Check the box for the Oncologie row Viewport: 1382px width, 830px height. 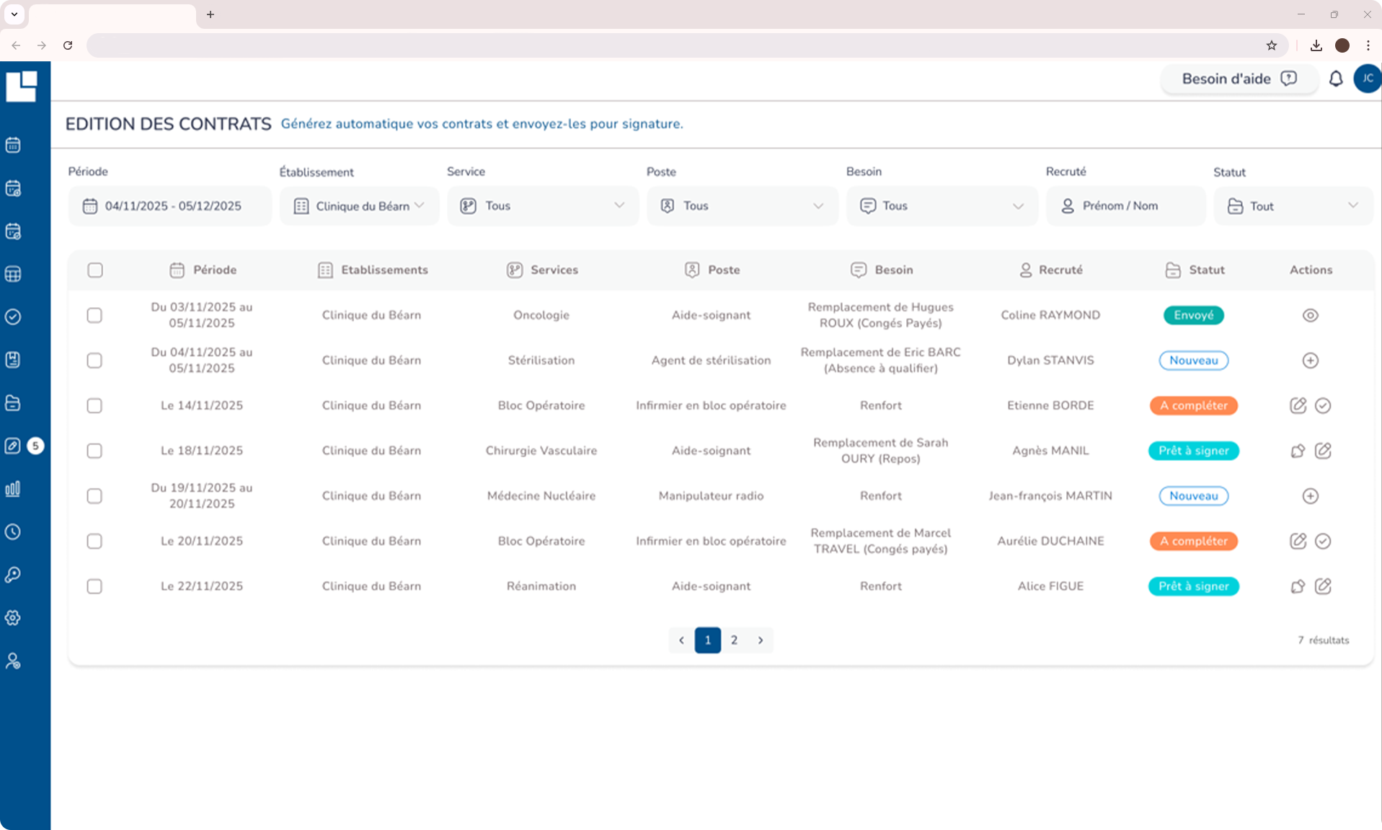(x=94, y=316)
